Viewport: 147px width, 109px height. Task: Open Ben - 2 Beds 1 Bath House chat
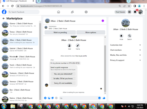19,91
